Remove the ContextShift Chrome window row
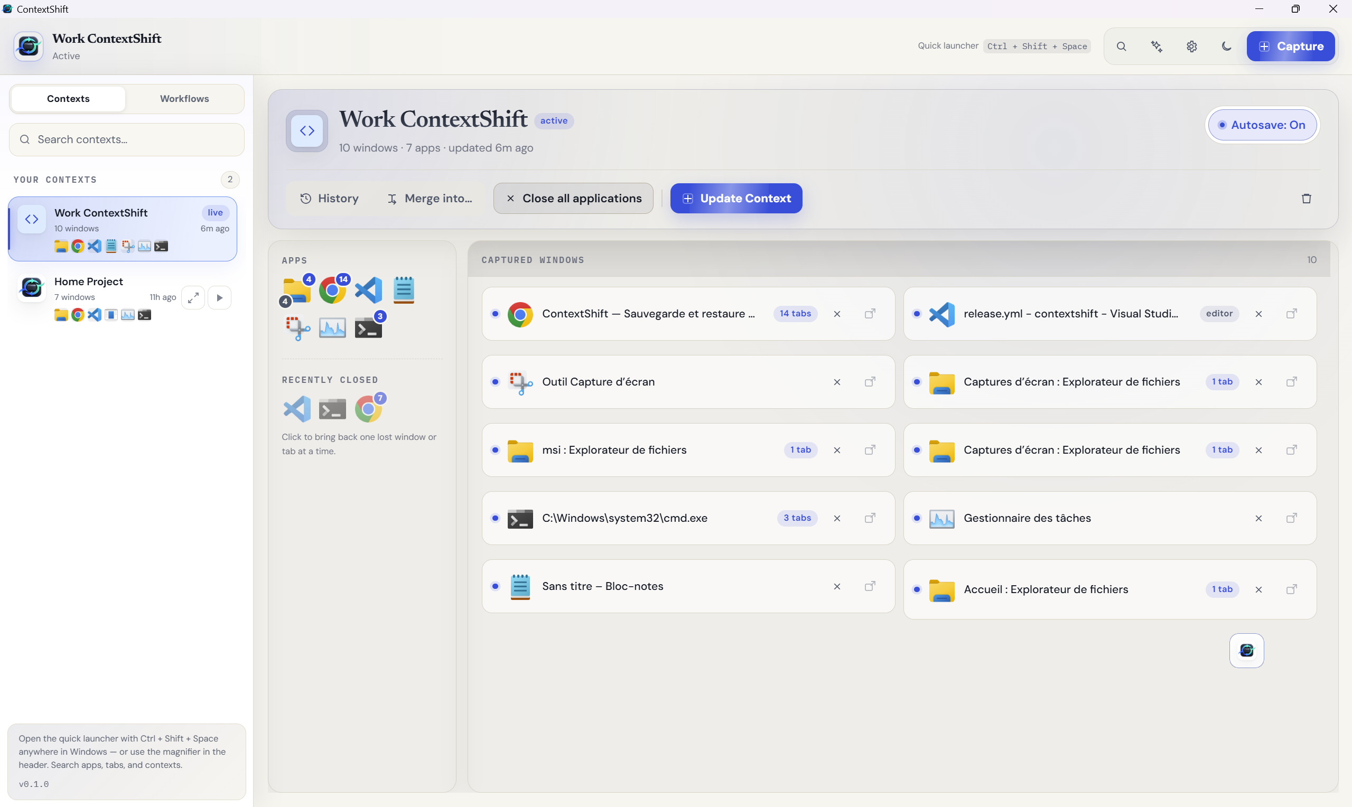 click(x=837, y=314)
